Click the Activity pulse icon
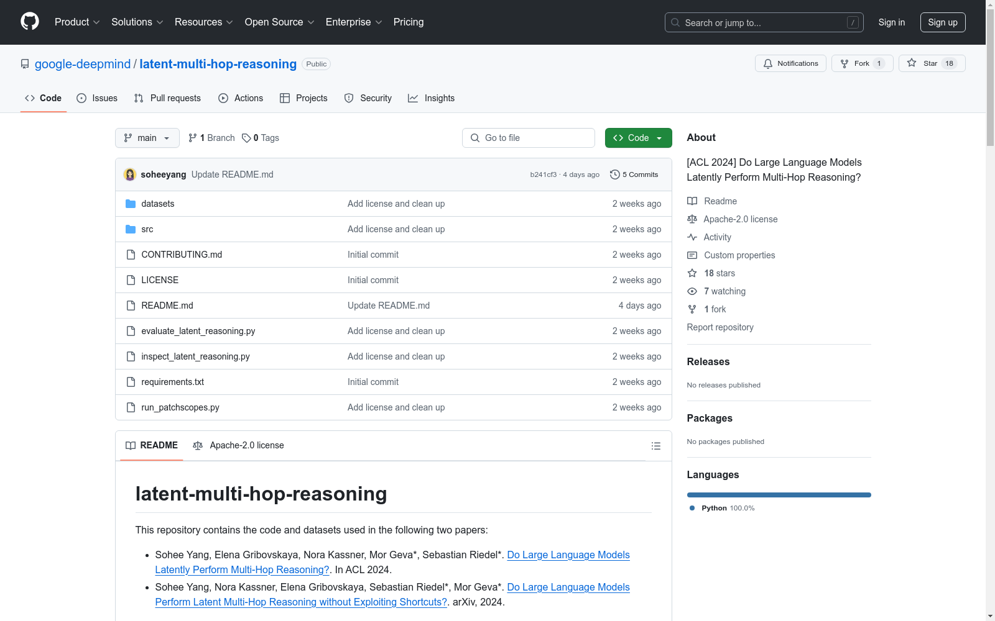 point(692,237)
